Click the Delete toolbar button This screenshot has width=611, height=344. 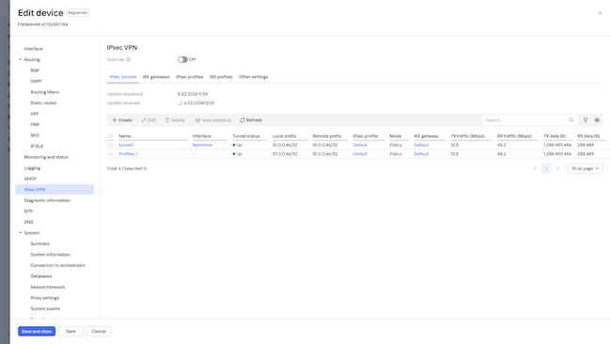175,120
